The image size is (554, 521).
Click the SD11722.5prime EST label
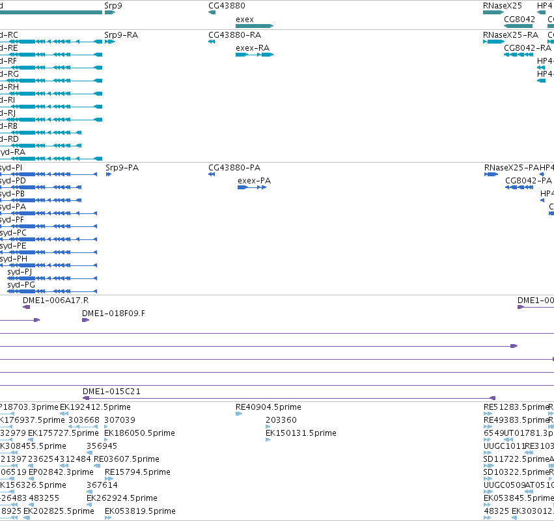pos(516,459)
